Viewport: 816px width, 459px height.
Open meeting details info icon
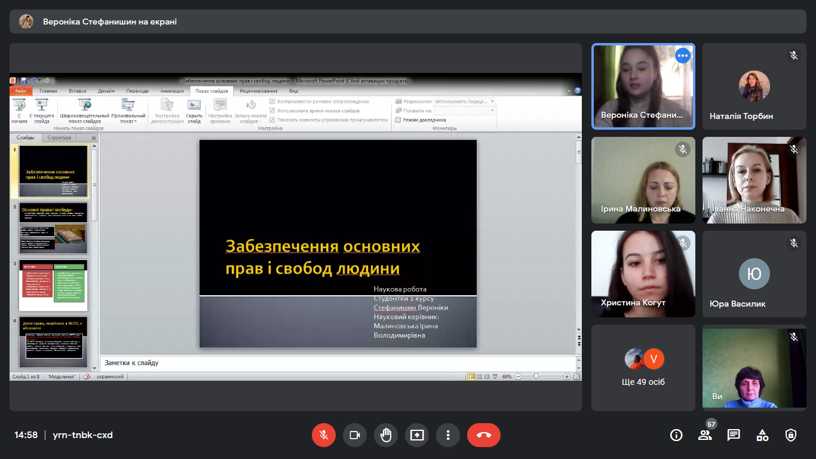click(x=676, y=435)
